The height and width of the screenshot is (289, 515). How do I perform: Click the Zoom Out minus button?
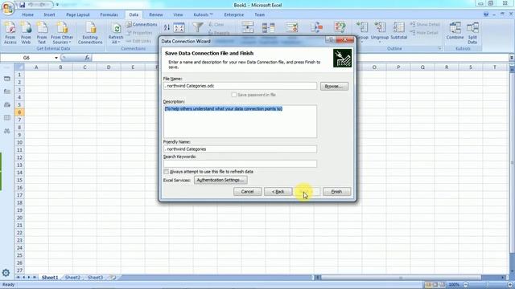[466, 285]
